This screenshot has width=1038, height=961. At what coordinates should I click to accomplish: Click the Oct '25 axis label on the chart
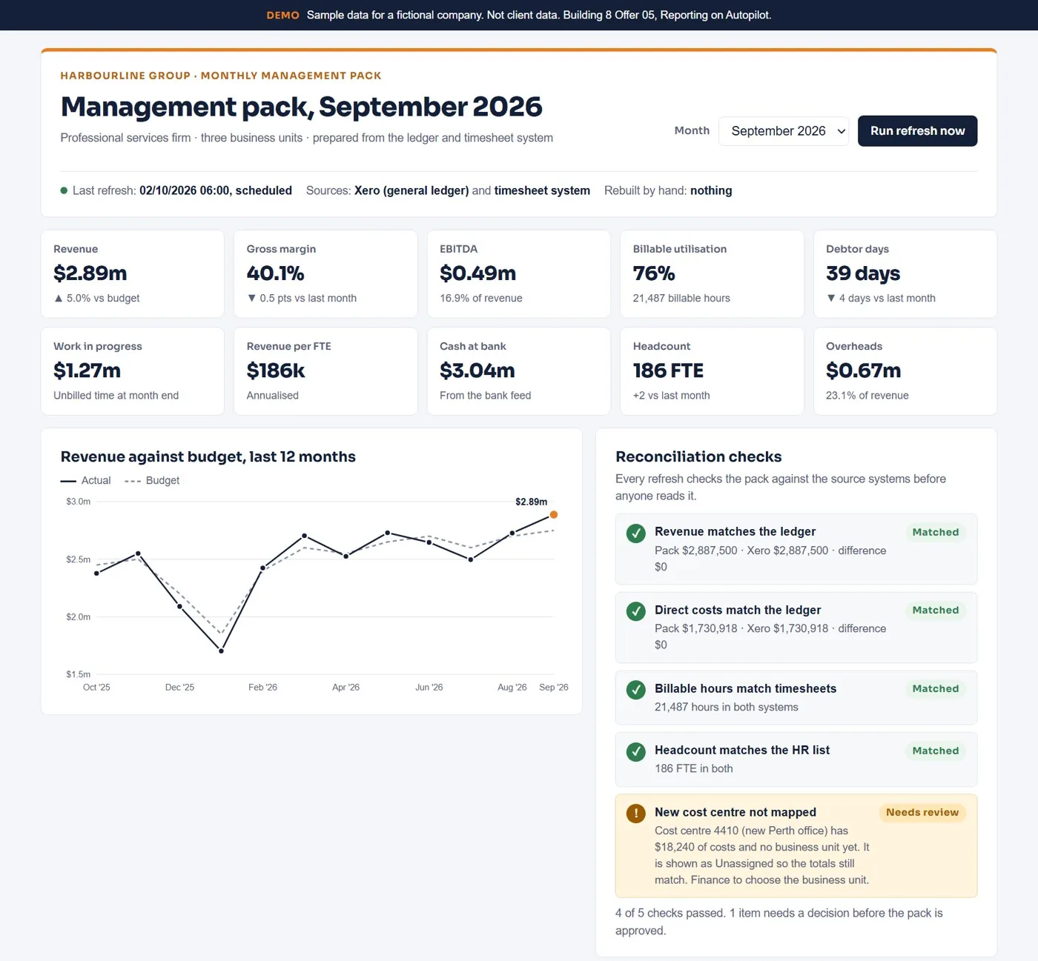[96, 688]
